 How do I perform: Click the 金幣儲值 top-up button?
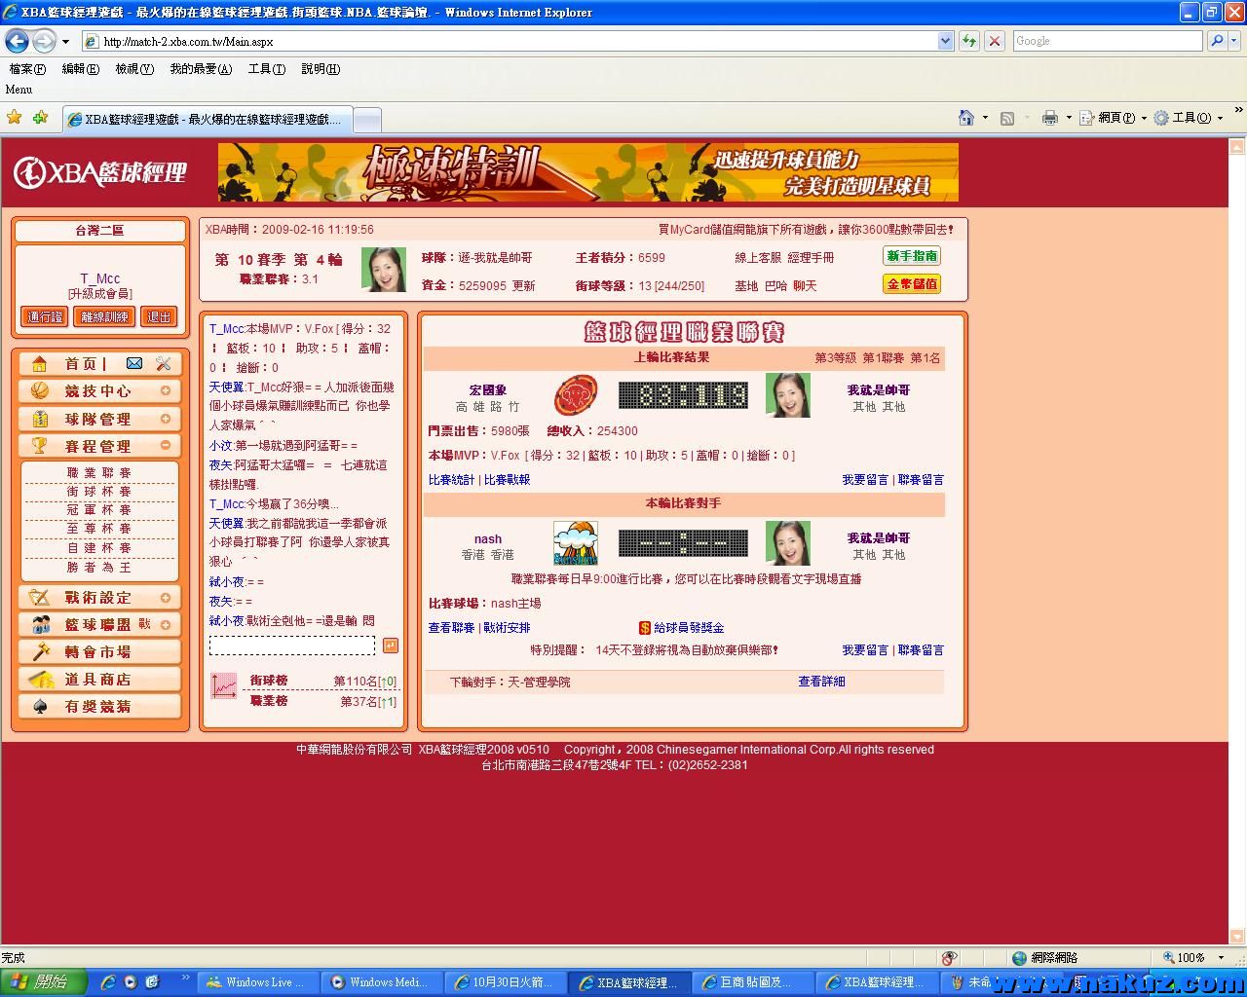pyautogui.click(x=912, y=284)
